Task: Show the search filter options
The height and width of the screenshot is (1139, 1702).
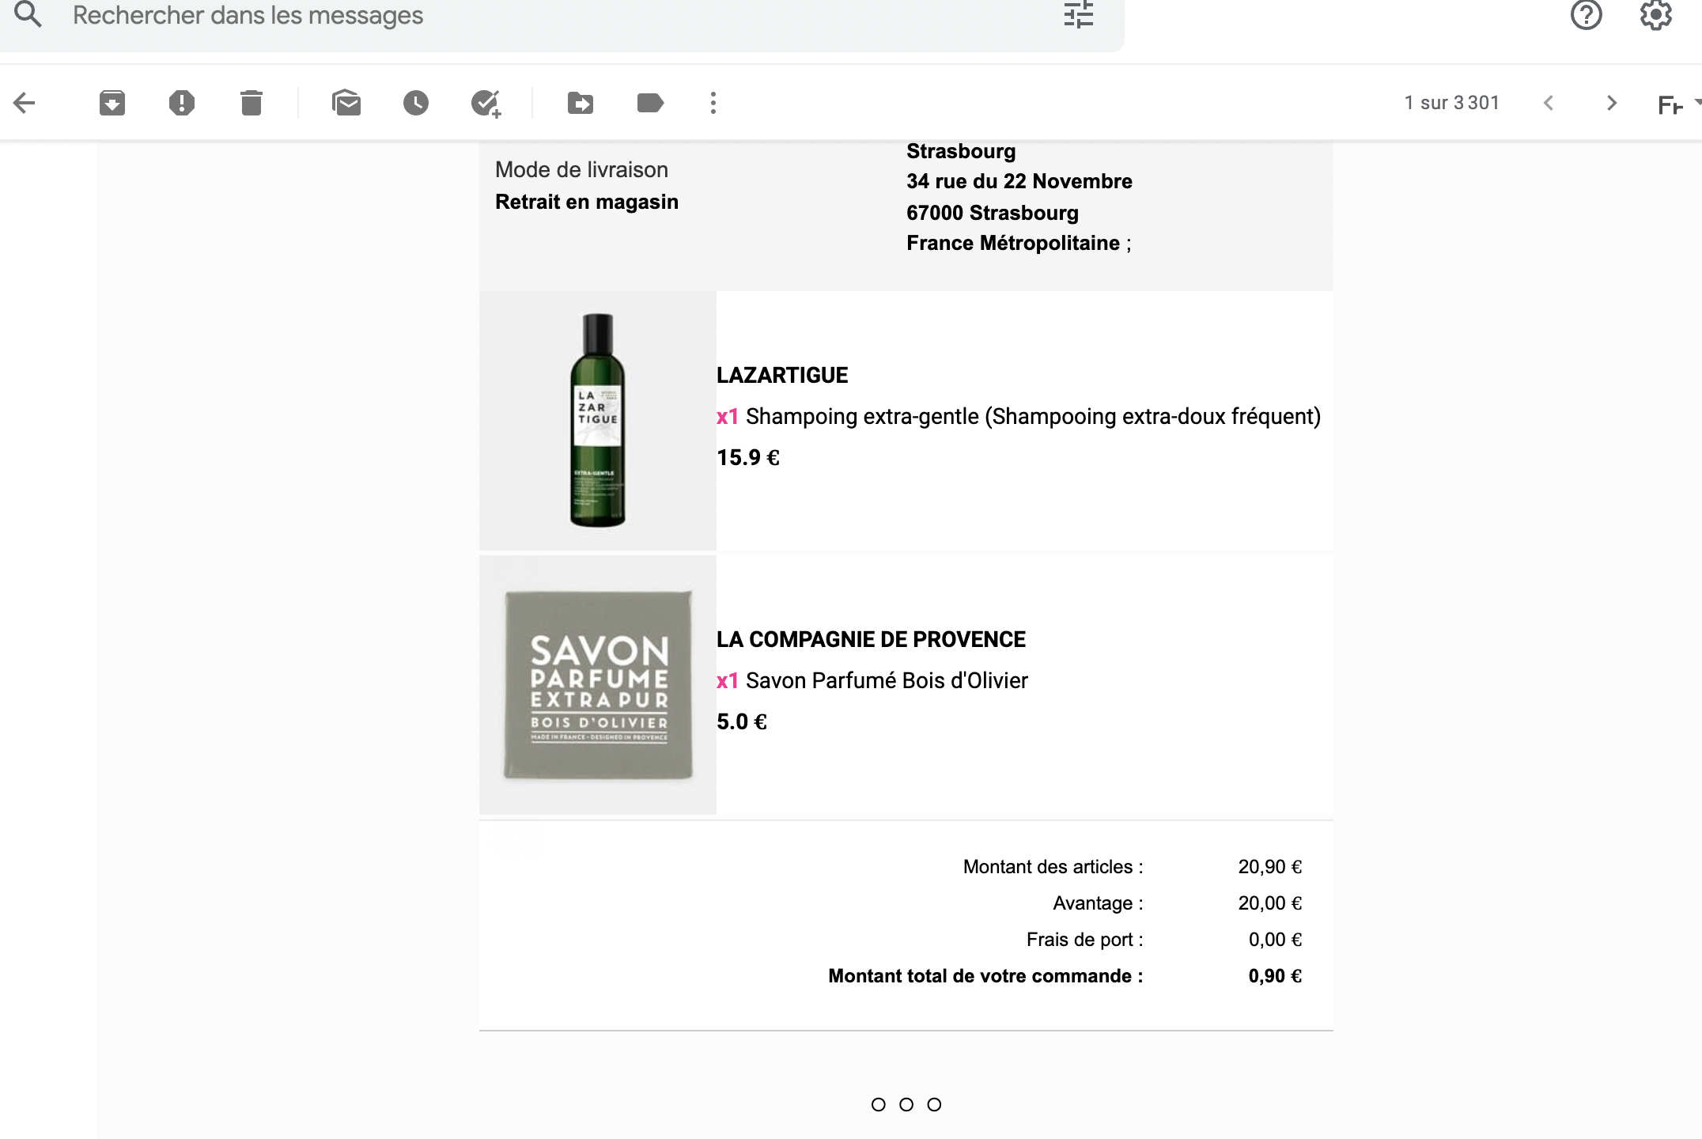Action: (x=1079, y=15)
